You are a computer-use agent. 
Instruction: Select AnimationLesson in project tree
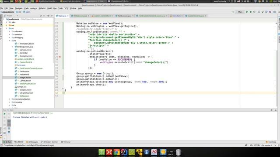click(26, 44)
